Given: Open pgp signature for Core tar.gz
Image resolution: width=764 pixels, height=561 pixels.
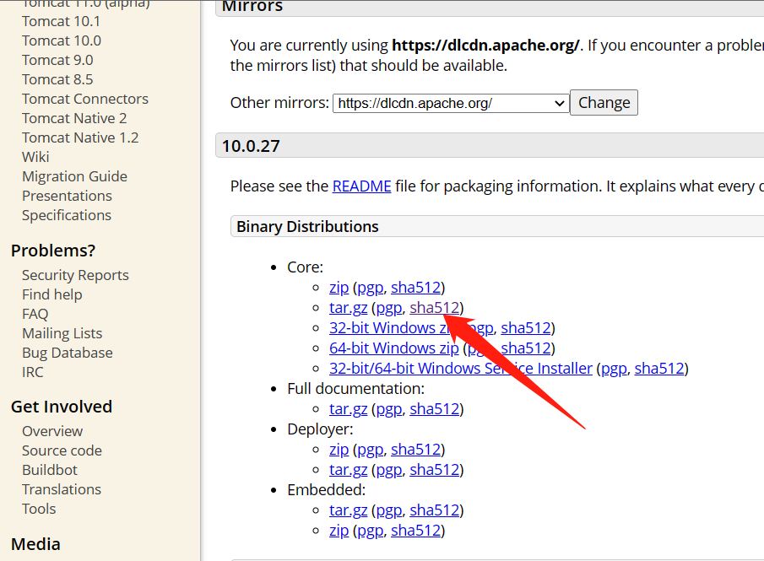Looking at the screenshot, I should pos(389,308).
